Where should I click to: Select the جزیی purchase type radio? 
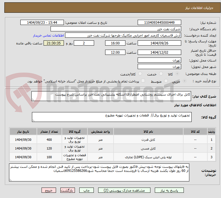184,81
